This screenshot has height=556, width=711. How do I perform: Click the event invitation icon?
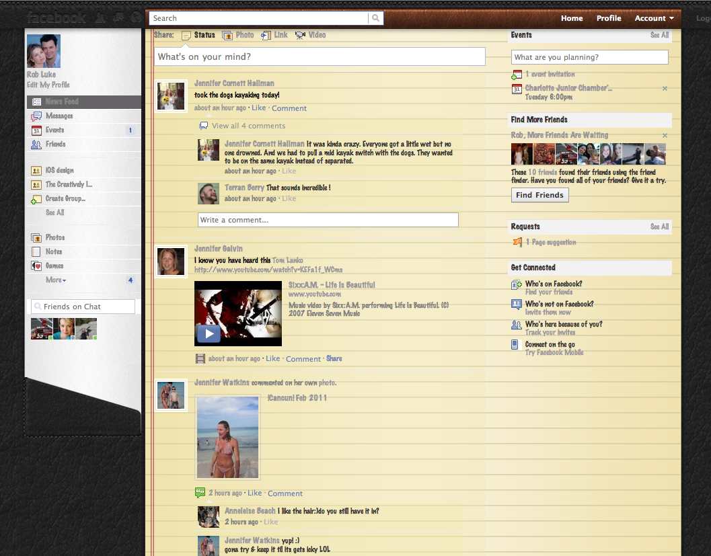point(517,75)
